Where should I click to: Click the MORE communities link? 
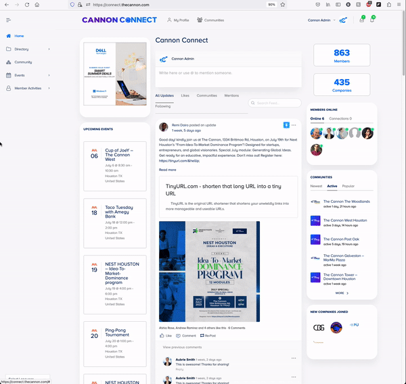(x=342, y=293)
